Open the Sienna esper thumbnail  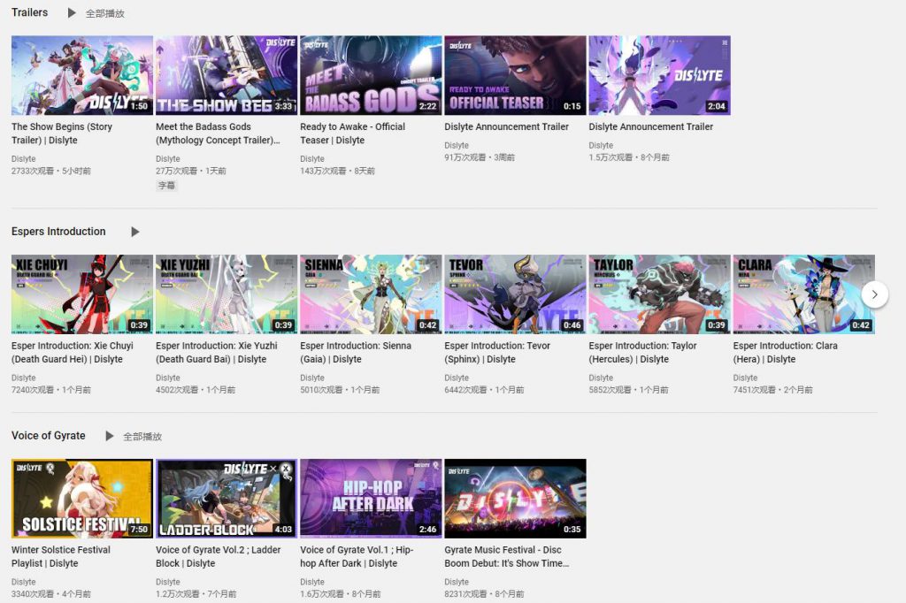coord(371,294)
